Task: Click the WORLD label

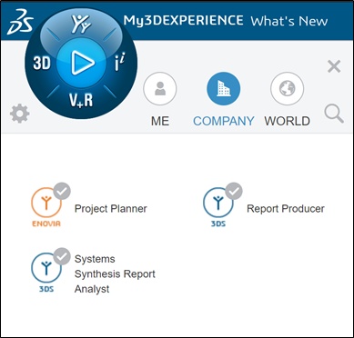Action: [287, 121]
